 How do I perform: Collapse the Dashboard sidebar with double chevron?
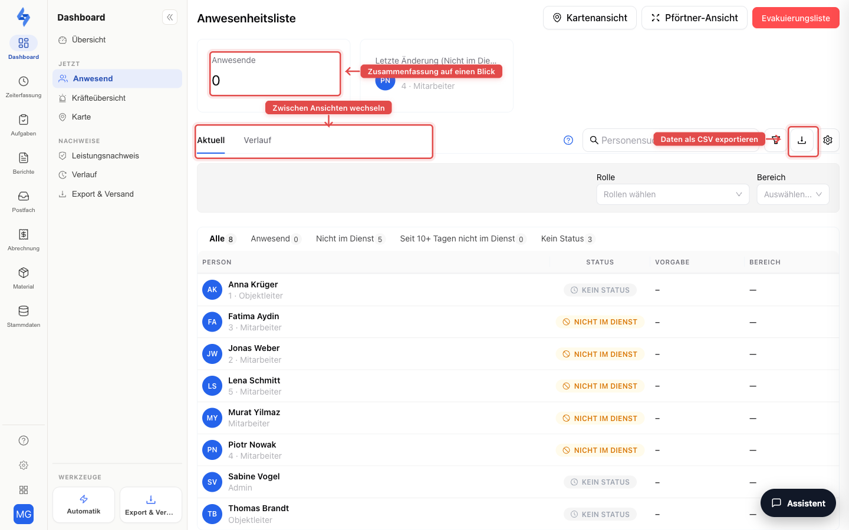(x=170, y=17)
